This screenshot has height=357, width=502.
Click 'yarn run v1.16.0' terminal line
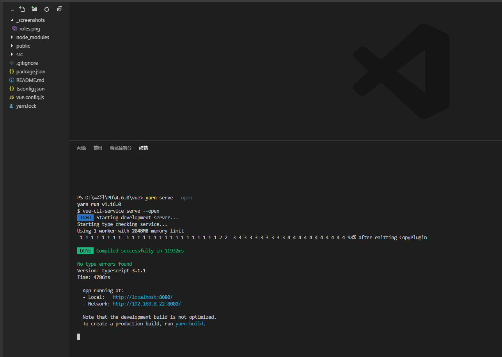99,204
